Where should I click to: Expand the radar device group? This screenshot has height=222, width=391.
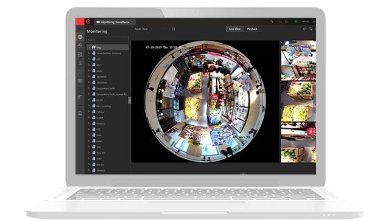89,141
